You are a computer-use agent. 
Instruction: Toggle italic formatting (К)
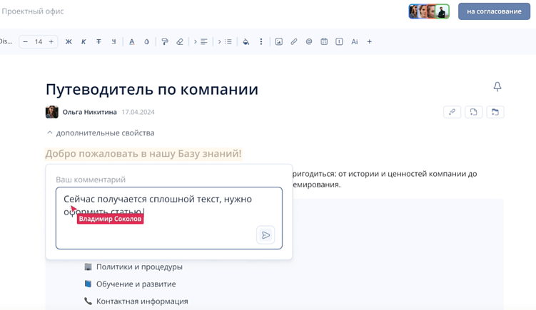(84, 41)
